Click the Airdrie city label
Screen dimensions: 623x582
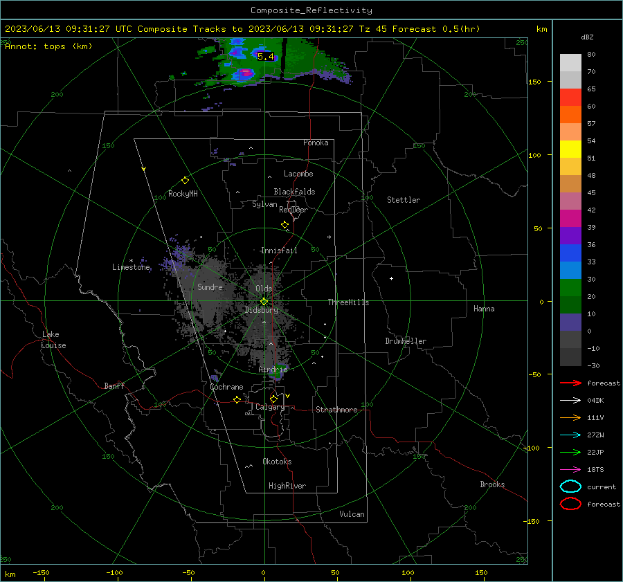273,370
